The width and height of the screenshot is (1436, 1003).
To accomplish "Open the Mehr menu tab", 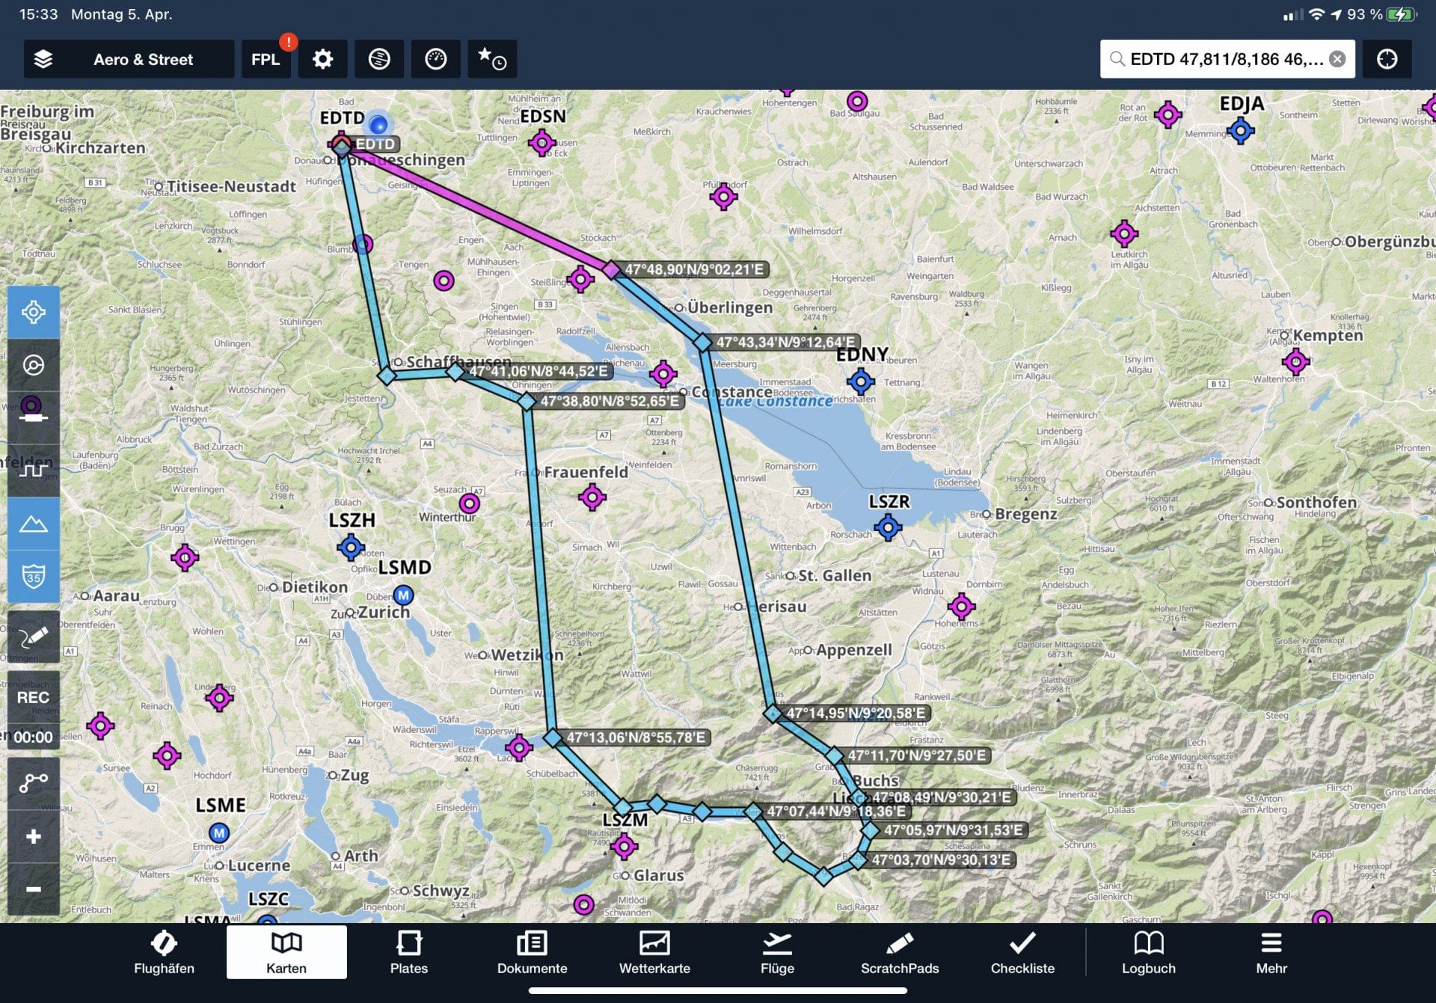I will (x=1271, y=952).
